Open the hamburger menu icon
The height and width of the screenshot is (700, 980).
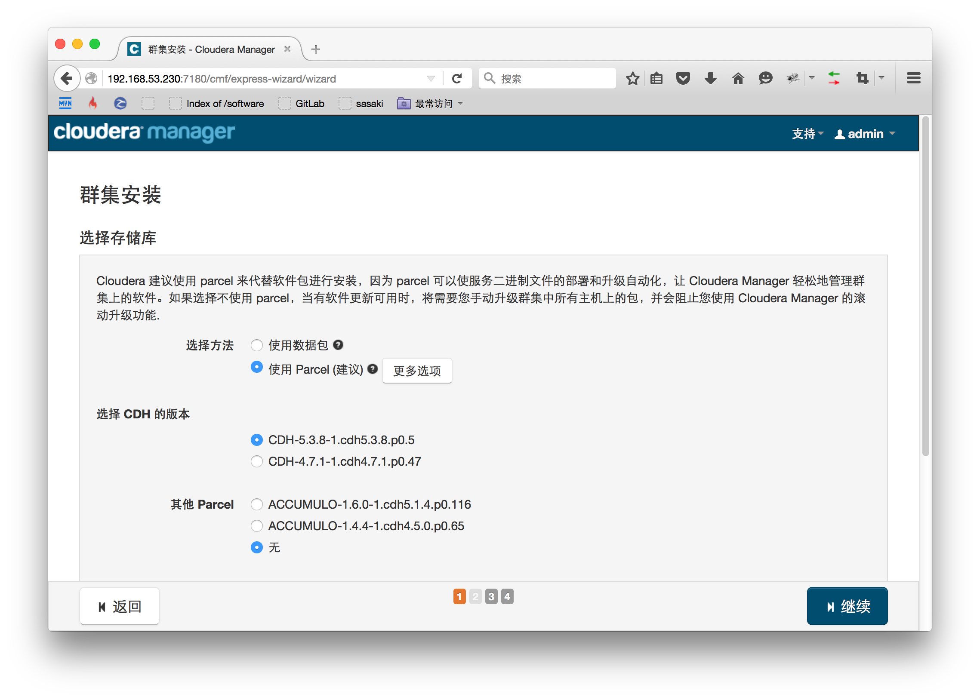(913, 78)
